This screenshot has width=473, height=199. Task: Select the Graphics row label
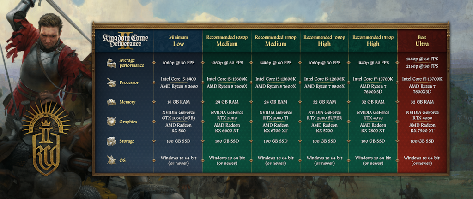128,122
